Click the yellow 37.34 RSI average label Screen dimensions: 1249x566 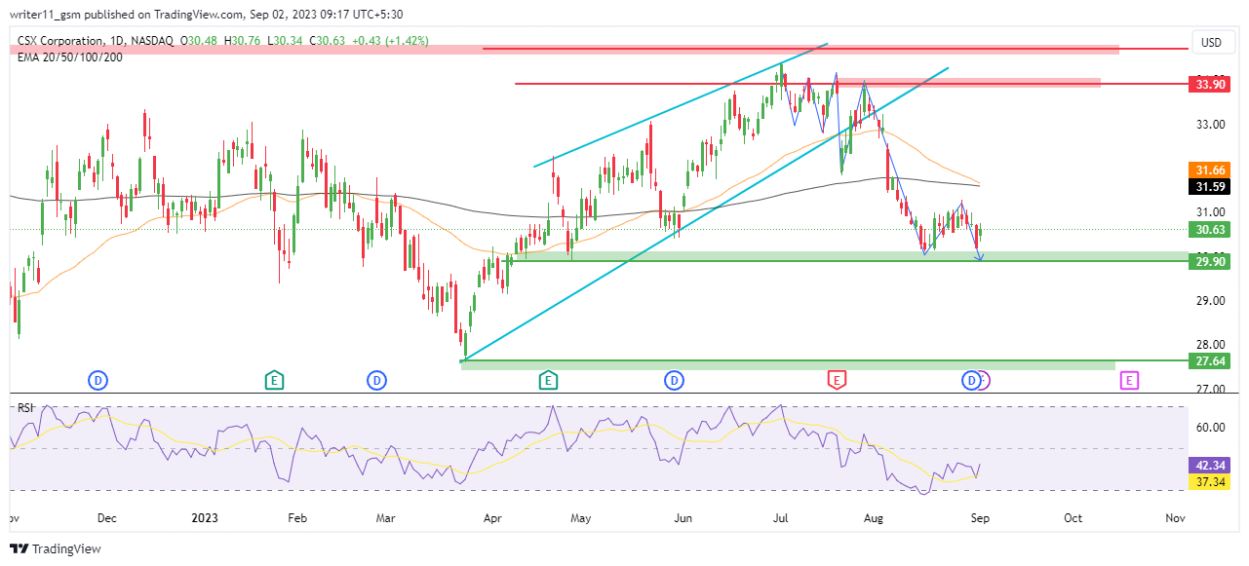(1211, 482)
